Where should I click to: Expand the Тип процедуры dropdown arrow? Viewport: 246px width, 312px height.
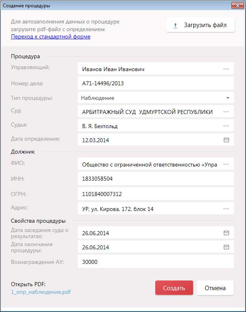[227, 98]
